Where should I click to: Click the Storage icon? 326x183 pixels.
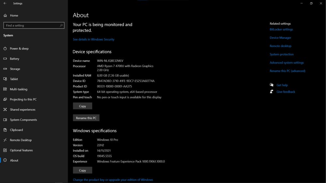click(5, 69)
